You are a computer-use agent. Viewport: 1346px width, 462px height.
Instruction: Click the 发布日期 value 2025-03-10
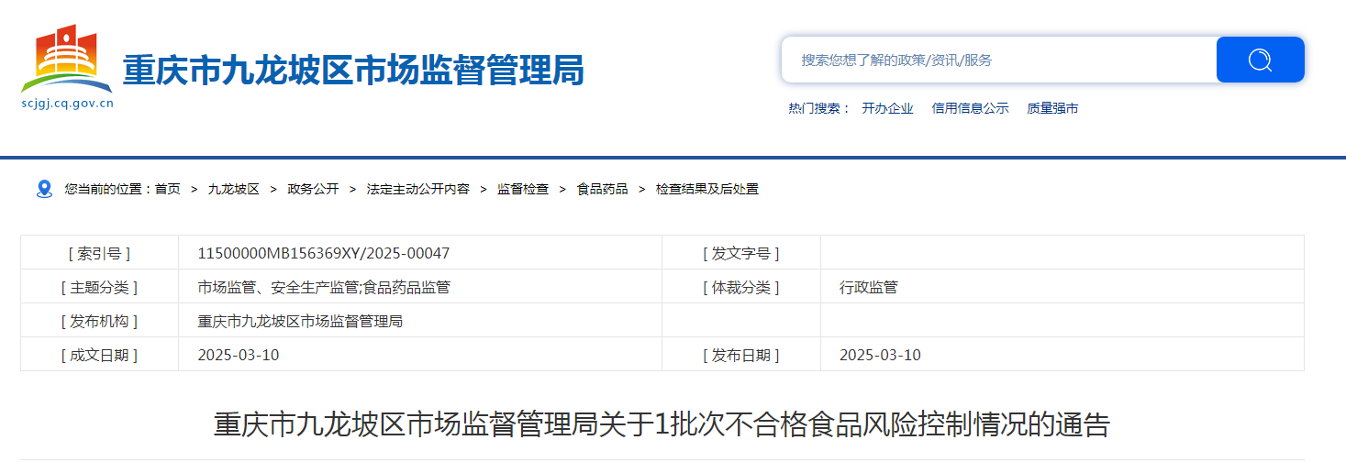(880, 355)
